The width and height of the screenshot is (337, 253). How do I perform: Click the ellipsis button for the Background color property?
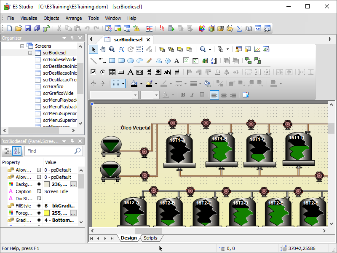73,185
